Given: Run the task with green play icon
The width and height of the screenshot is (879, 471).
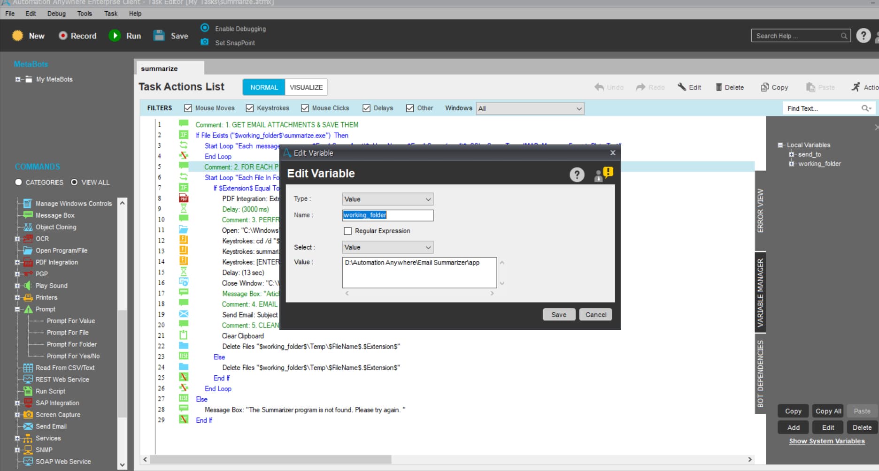Looking at the screenshot, I should pyautogui.click(x=115, y=36).
